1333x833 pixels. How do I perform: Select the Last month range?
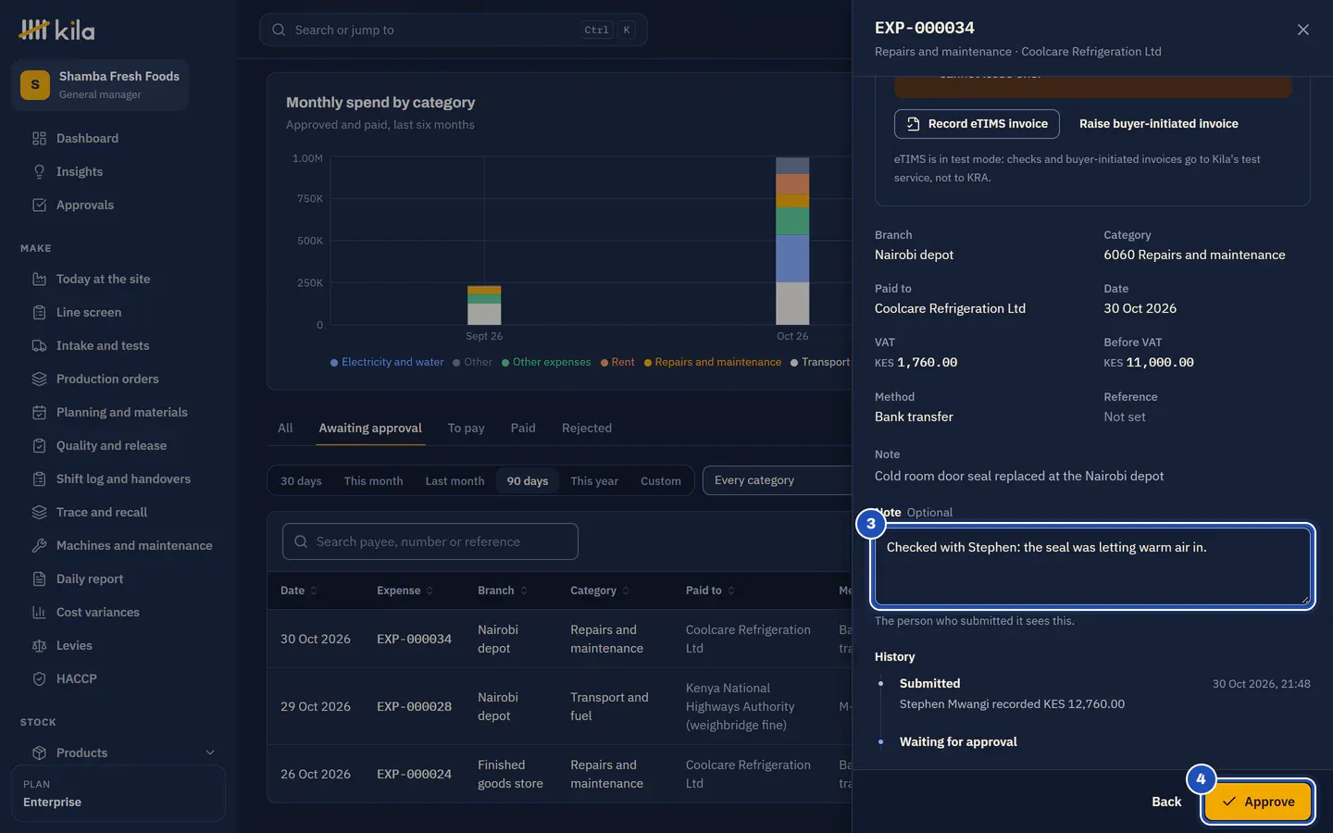(455, 480)
